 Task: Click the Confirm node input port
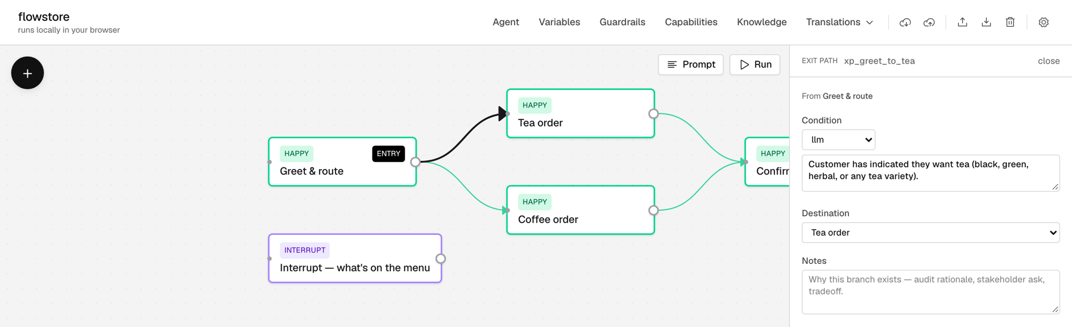click(x=745, y=162)
